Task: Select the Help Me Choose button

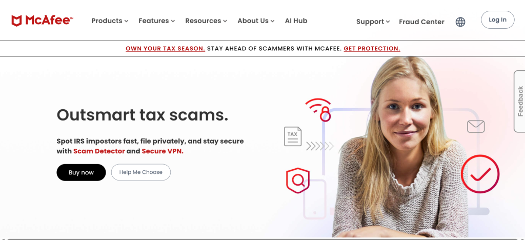Action: click(141, 172)
